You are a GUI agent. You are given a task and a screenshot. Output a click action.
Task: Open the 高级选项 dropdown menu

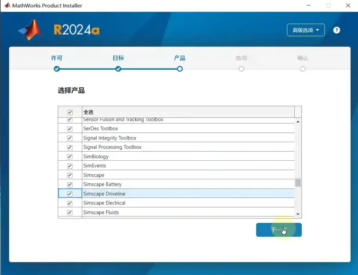click(306, 30)
